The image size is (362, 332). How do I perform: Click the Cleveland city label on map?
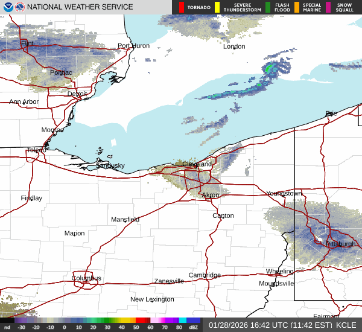coord(197,164)
